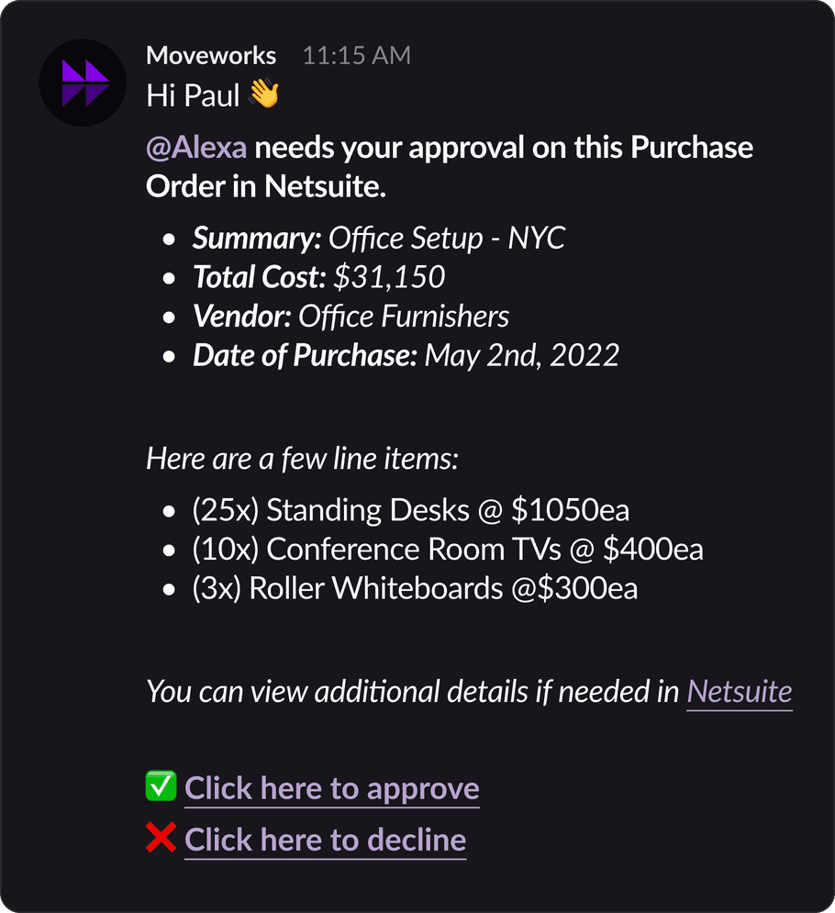The image size is (835, 913).
Task: Click the 'Hi Paul' greeting text
Action: pos(193,95)
